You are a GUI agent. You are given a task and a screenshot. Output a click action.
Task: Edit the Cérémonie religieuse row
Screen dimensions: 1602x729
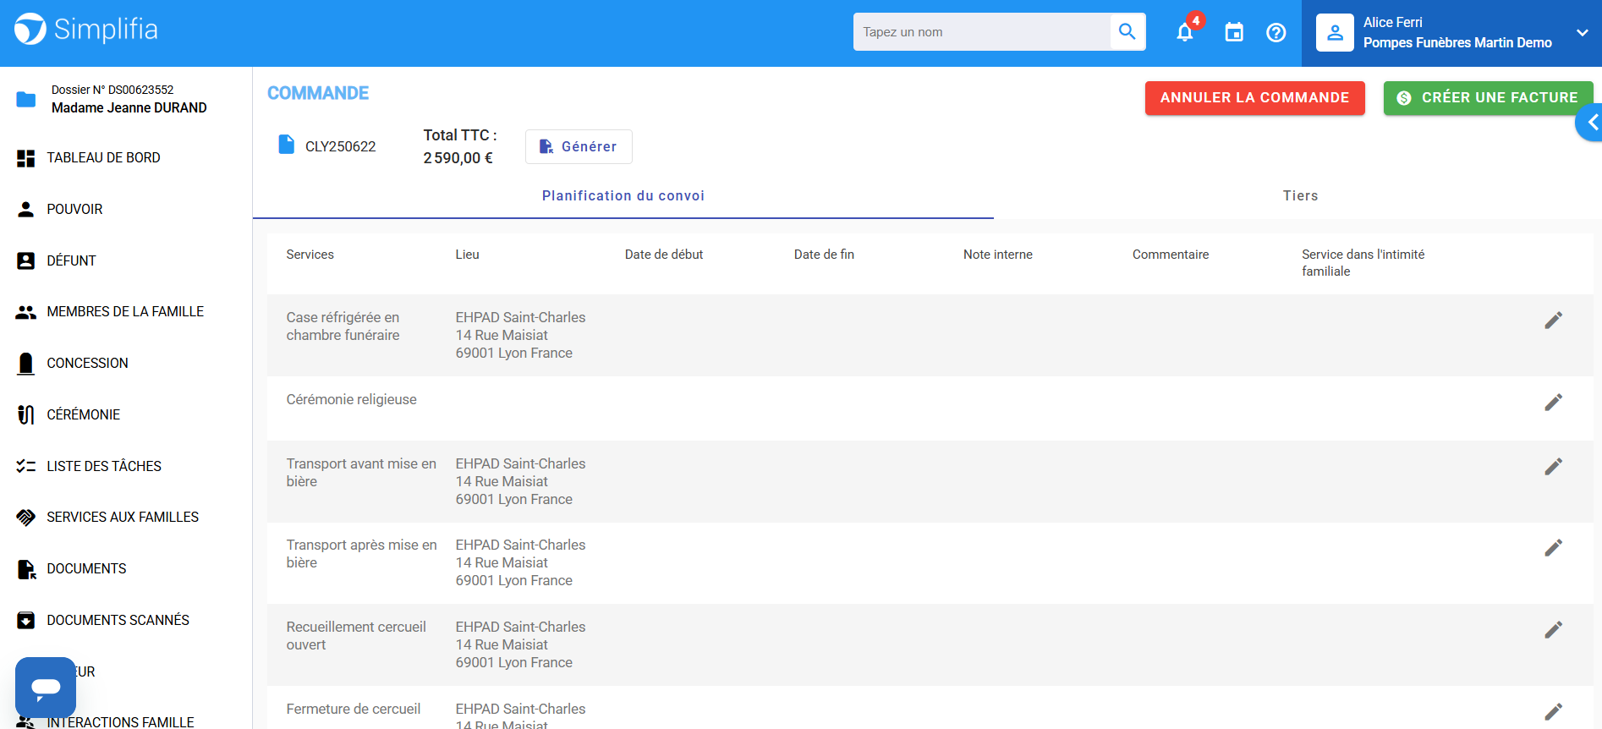pyautogui.click(x=1553, y=403)
